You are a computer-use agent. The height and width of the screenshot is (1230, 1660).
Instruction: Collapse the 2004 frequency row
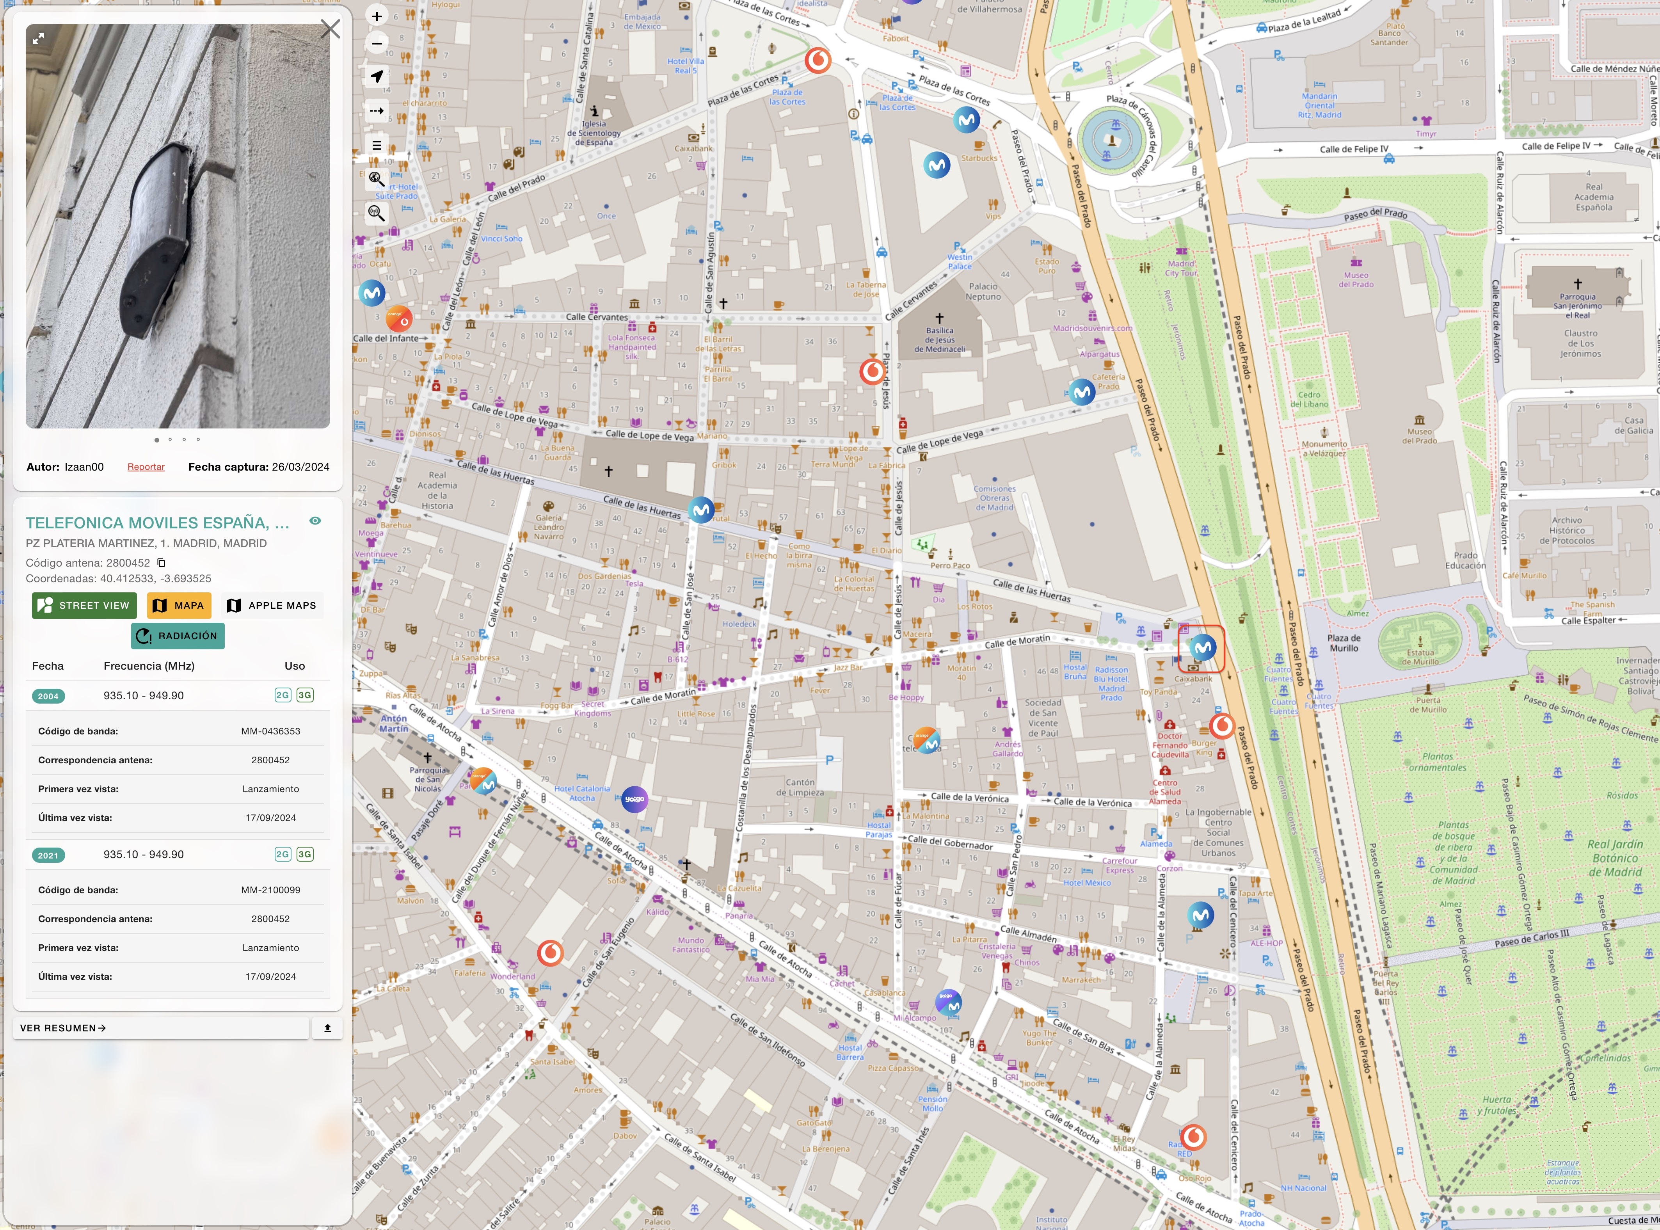click(178, 695)
